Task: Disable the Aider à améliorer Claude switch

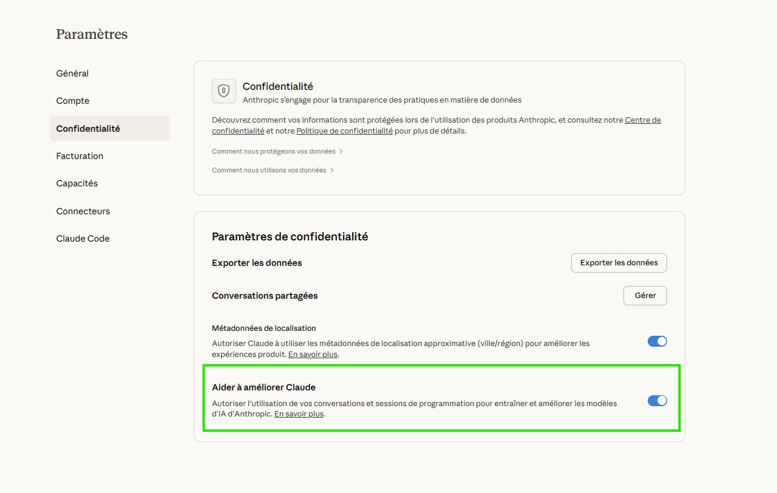Action: (x=657, y=401)
